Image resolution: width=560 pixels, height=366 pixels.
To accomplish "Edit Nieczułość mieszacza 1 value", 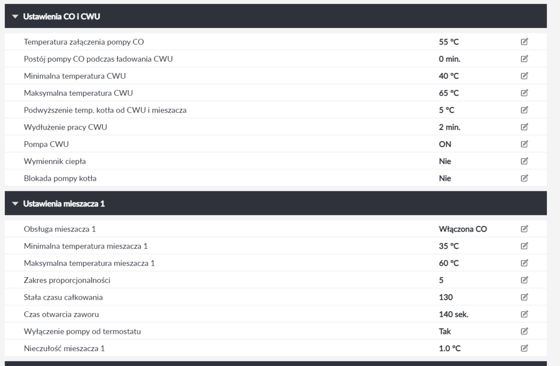I will tap(524, 348).
